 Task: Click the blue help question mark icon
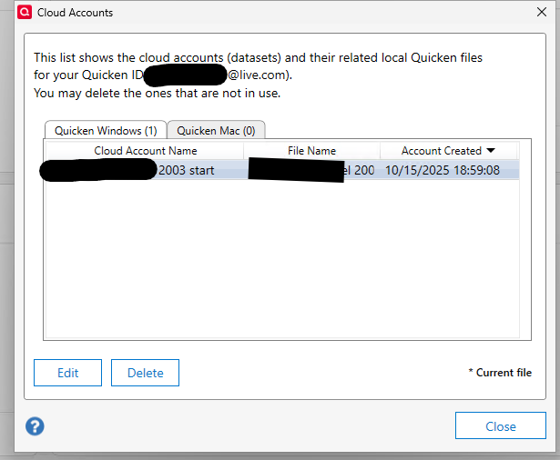tap(35, 426)
